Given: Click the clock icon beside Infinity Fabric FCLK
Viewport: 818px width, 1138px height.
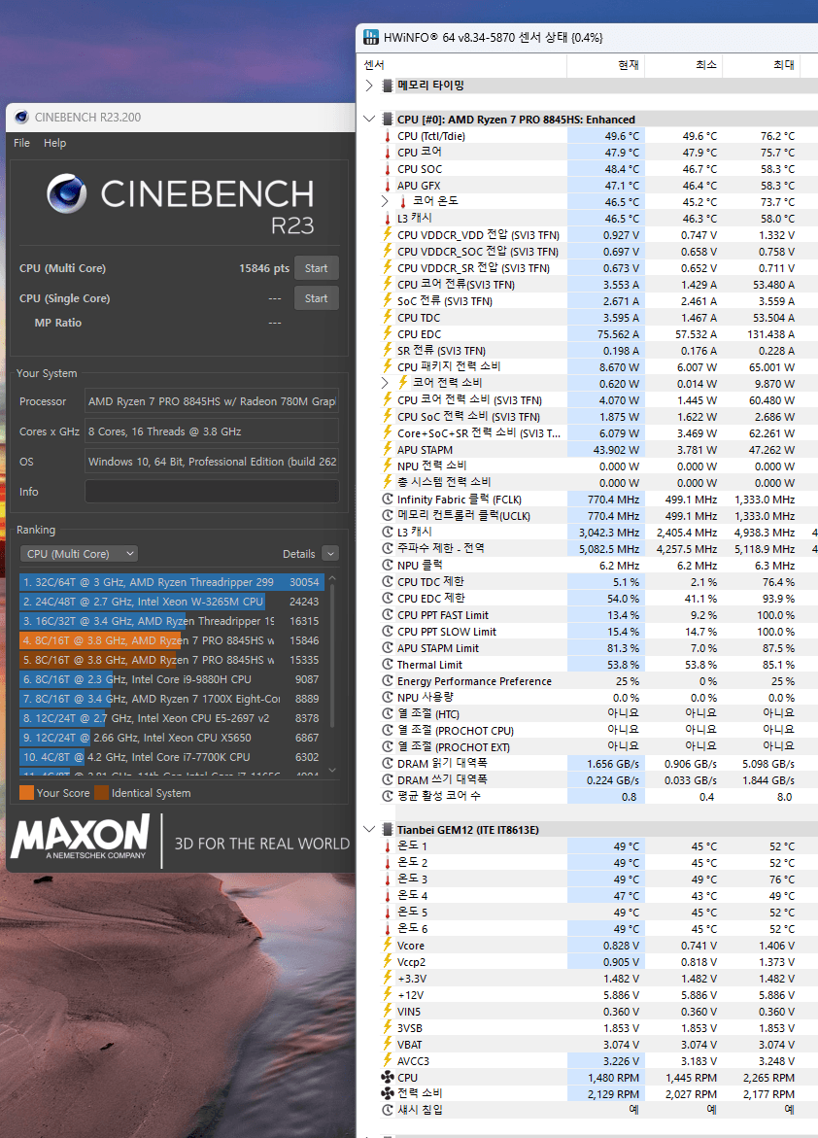Looking at the screenshot, I should [x=389, y=500].
